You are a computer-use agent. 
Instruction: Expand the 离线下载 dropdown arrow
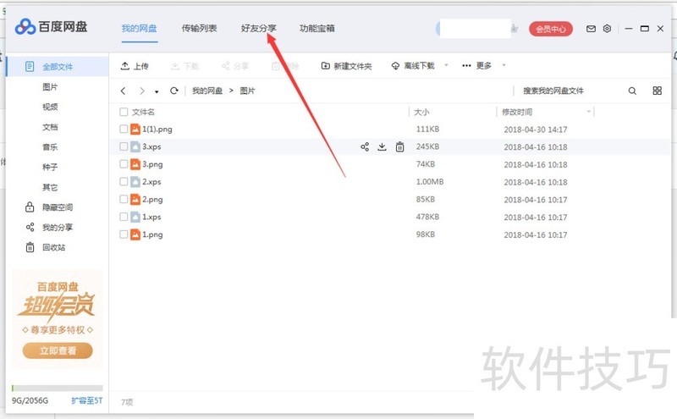(446, 65)
